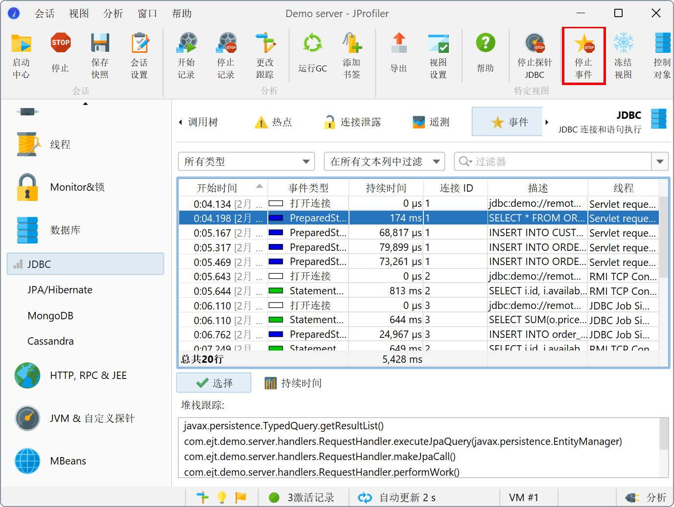The image size is (674, 507).
Task: Click the bookmark pin status bar icon
Action: [x=203, y=498]
